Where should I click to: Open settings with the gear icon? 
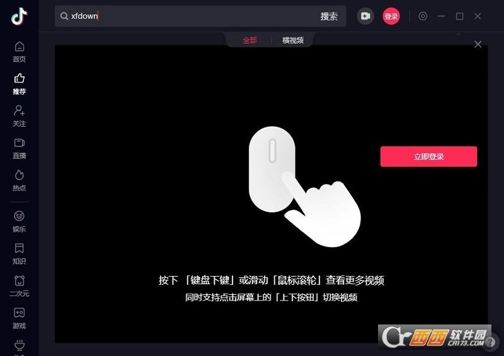pyautogui.click(x=423, y=16)
